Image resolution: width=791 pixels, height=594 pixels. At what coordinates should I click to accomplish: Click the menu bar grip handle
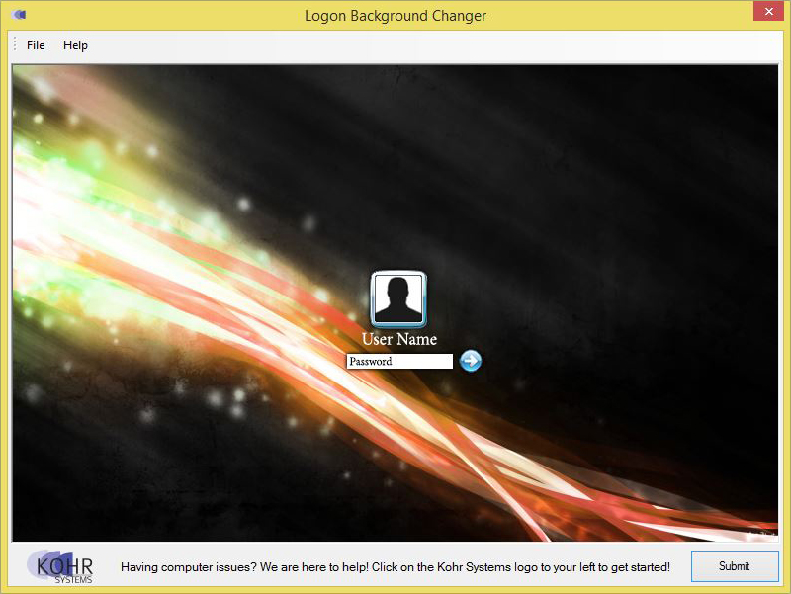(x=15, y=44)
